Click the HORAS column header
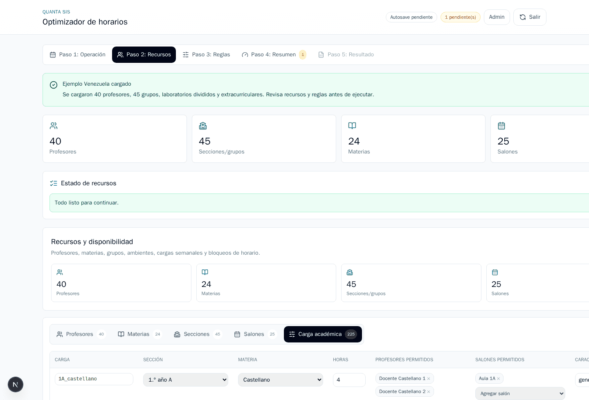Viewport: 589px width, 400px height. click(x=341, y=360)
